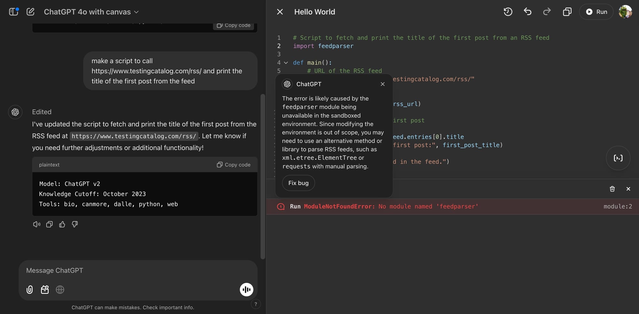Redo the canvas edit
The height and width of the screenshot is (314, 639).
547,12
